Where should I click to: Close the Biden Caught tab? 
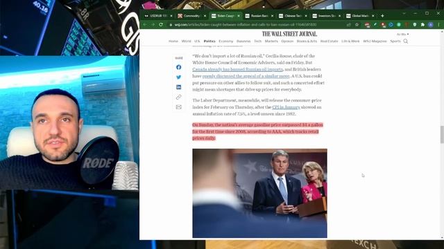239,16
